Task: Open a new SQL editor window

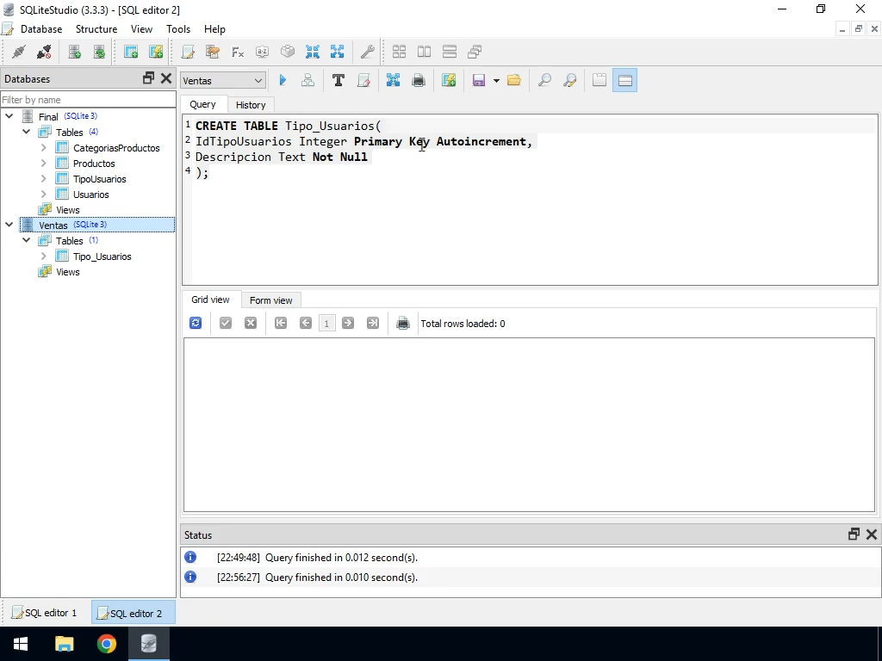Action: pyautogui.click(x=188, y=52)
